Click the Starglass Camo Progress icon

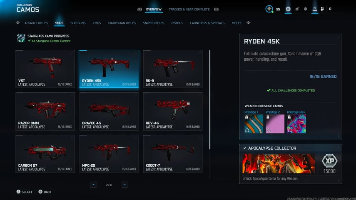point(21,38)
